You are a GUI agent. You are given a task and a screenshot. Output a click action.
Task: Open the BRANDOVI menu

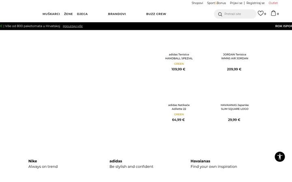(117, 14)
